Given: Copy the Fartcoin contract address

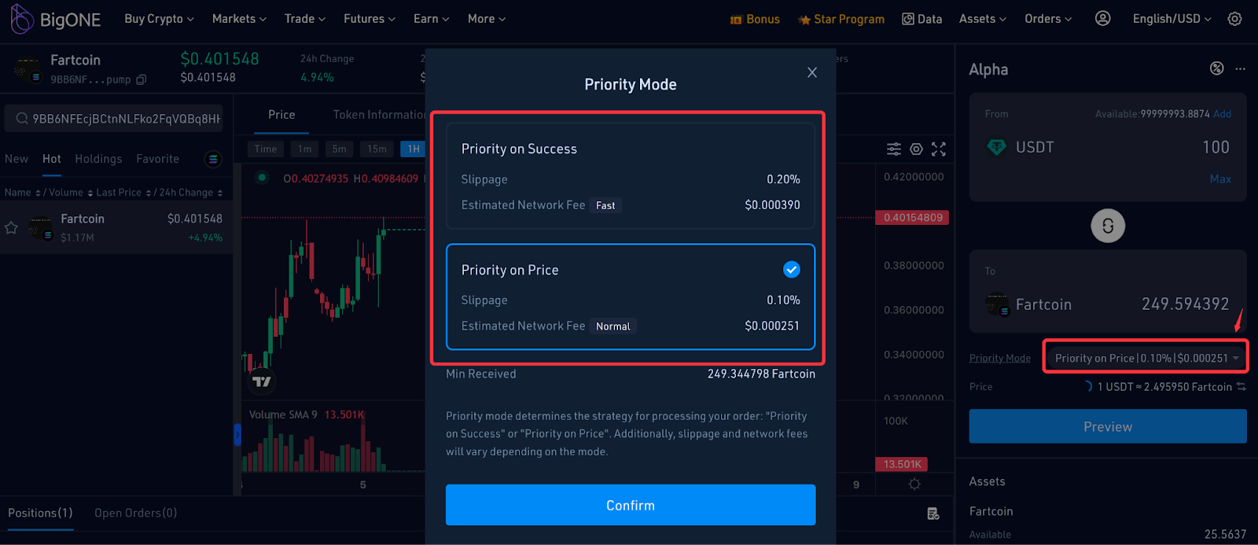Looking at the screenshot, I should (142, 79).
